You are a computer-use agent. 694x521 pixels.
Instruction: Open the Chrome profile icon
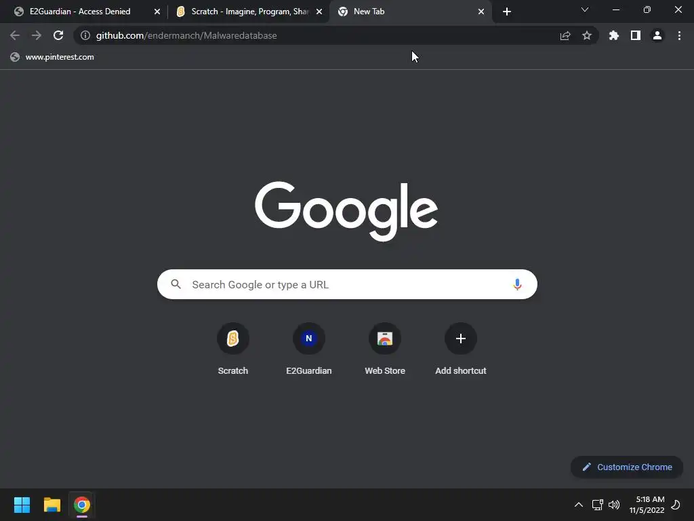click(657, 35)
